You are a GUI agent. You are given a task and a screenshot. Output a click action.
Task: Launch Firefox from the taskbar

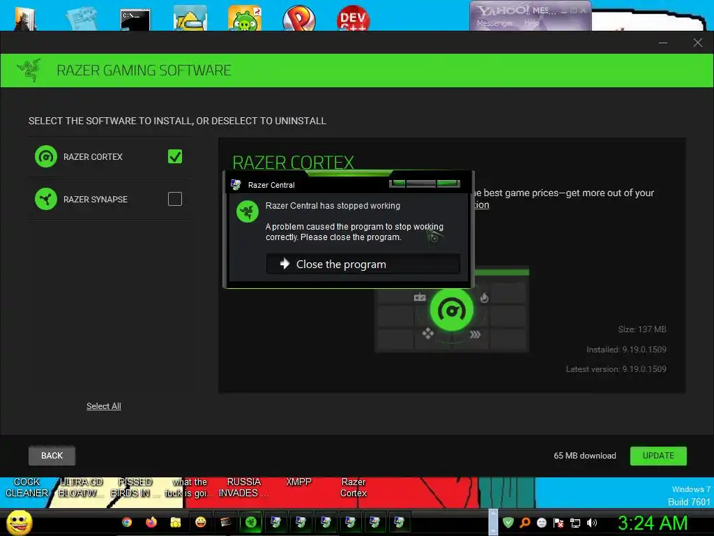click(x=151, y=522)
